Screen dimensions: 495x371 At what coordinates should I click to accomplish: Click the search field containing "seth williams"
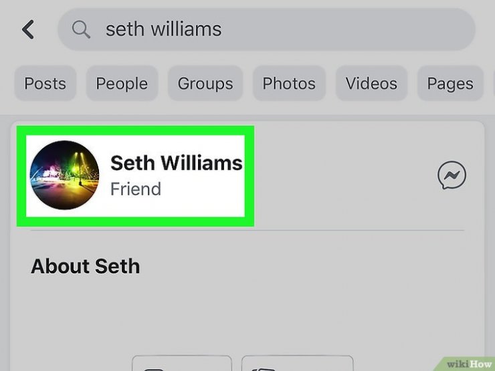pyautogui.click(x=268, y=29)
